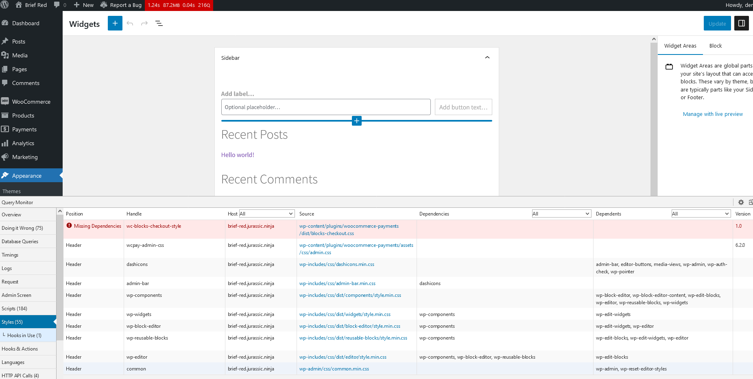Open the Host filter dropdown
Screen dimensions: 753x379
pos(266,213)
